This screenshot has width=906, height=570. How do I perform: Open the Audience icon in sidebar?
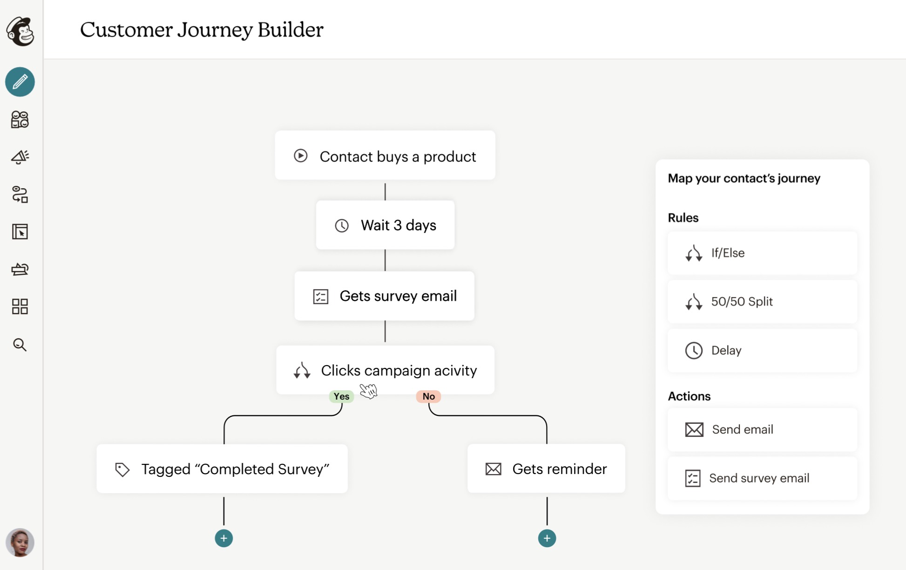click(x=20, y=120)
